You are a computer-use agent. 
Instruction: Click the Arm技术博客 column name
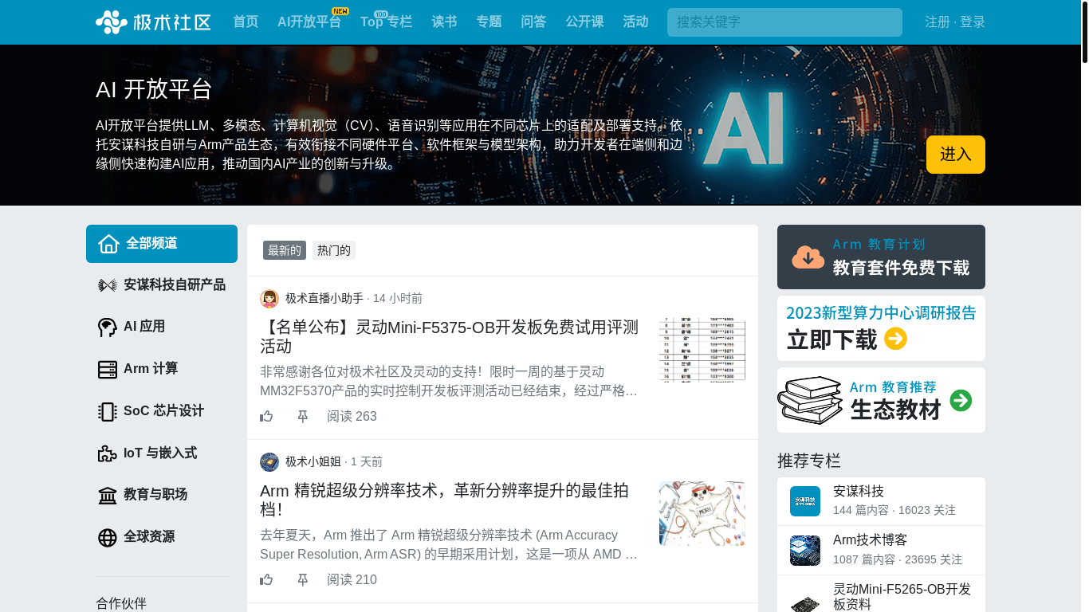pos(871,540)
